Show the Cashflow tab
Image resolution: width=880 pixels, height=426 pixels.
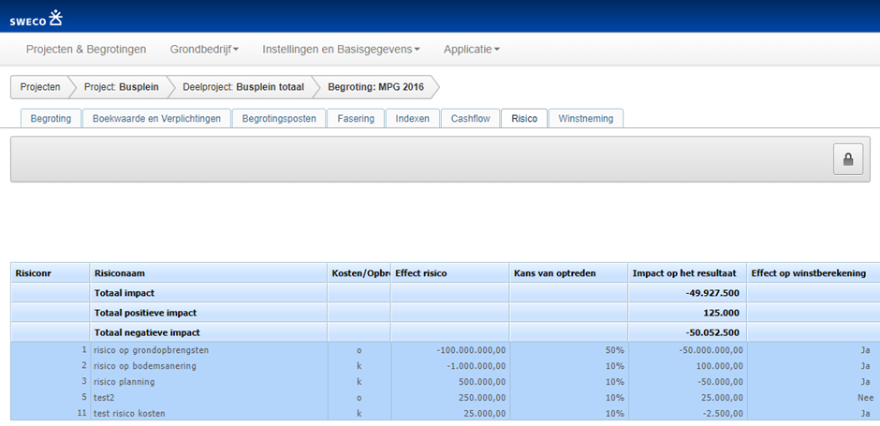click(x=471, y=119)
